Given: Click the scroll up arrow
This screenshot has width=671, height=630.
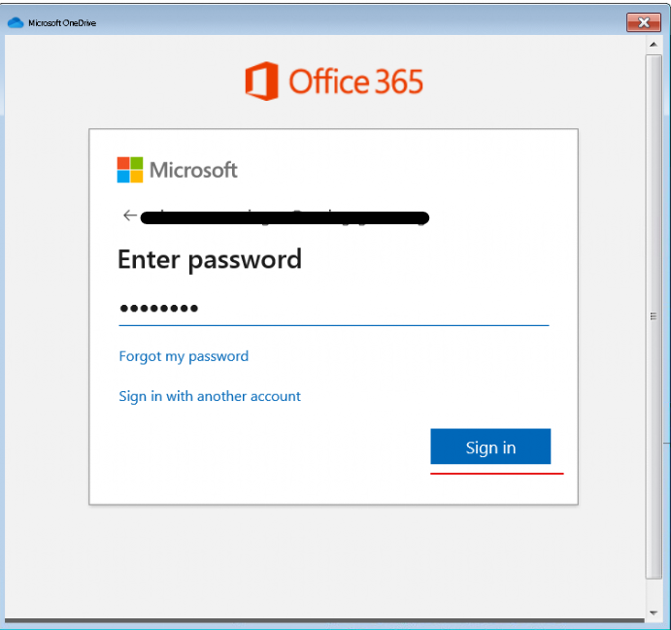Looking at the screenshot, I should point(653,45).
